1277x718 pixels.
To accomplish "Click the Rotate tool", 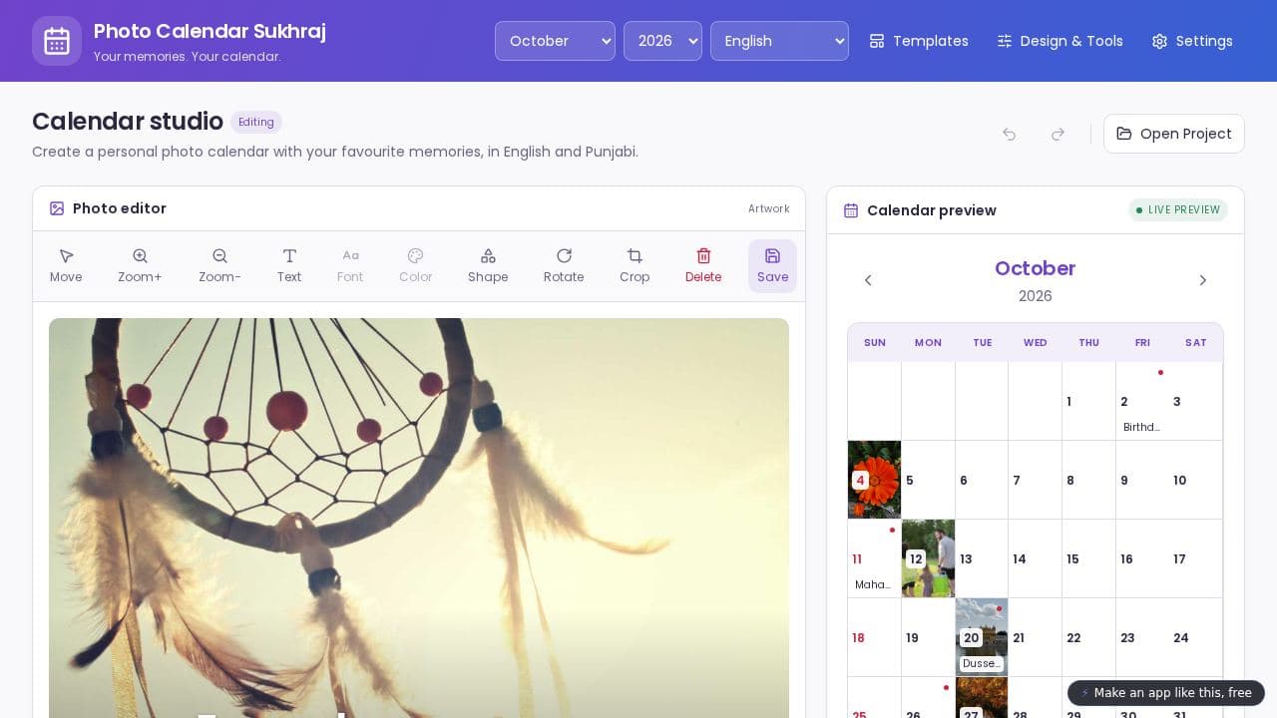I will [x=564, y=266].
